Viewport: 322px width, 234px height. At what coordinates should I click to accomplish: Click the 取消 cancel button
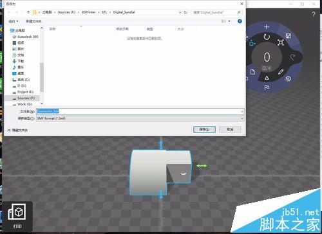(230, 129)
